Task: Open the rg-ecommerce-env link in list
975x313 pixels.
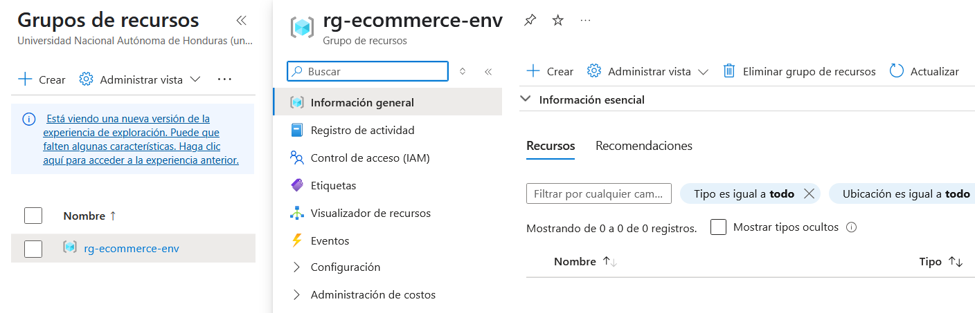Action: coord(132,248)
